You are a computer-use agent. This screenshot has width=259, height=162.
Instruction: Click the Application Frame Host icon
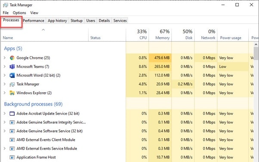coord(12,157)
